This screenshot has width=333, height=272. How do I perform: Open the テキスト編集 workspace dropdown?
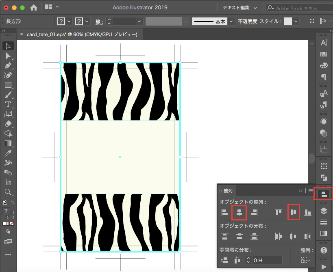(239, 8)
